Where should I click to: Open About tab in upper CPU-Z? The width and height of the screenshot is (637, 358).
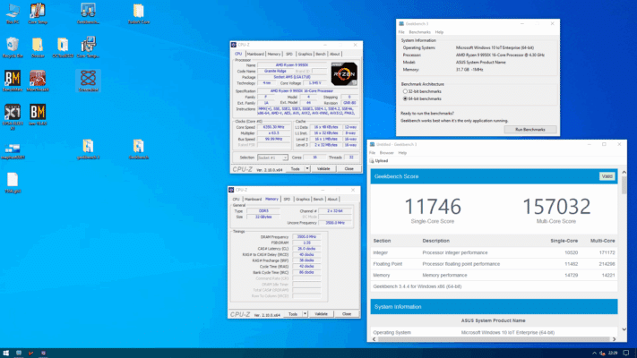[334, 54]
